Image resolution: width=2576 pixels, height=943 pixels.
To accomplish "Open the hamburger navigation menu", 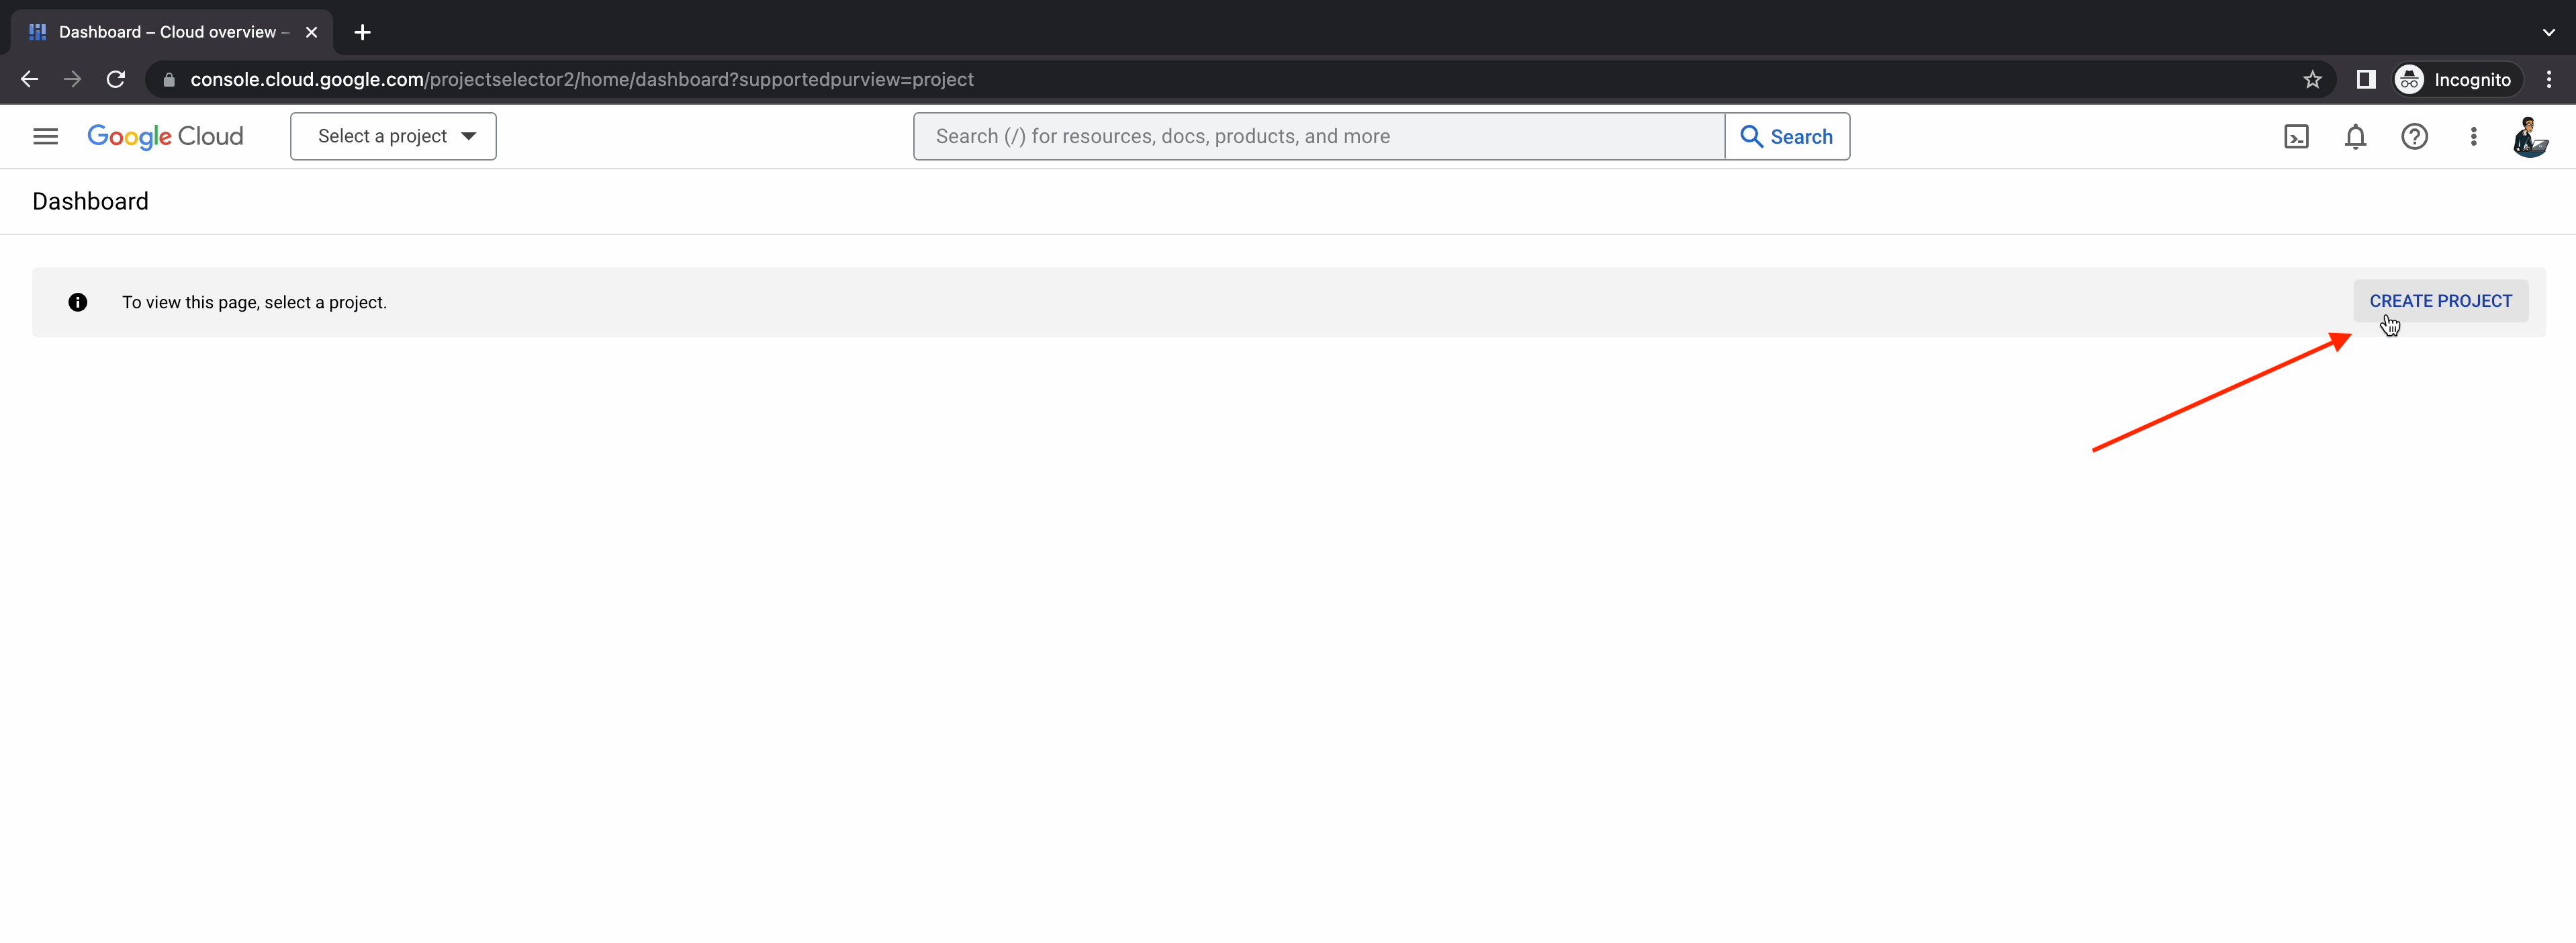I will pos(45,136).
